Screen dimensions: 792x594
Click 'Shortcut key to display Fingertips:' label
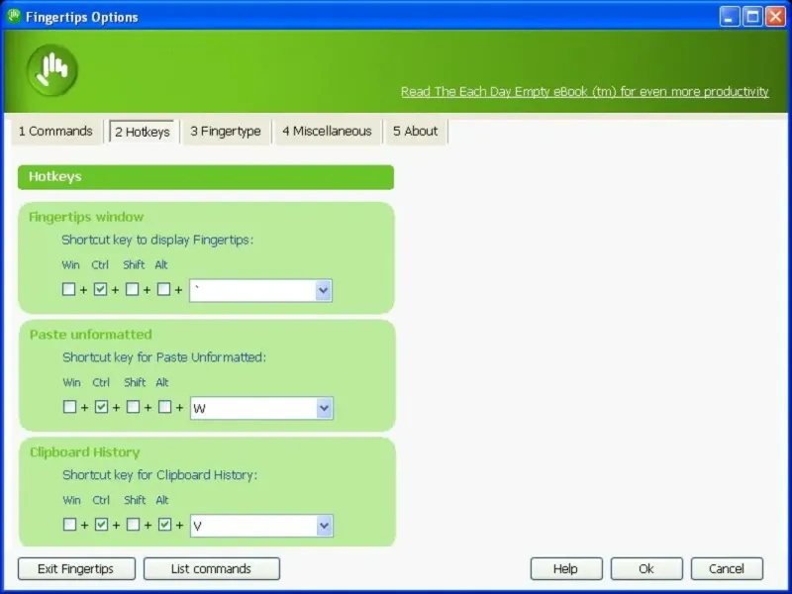157,240
